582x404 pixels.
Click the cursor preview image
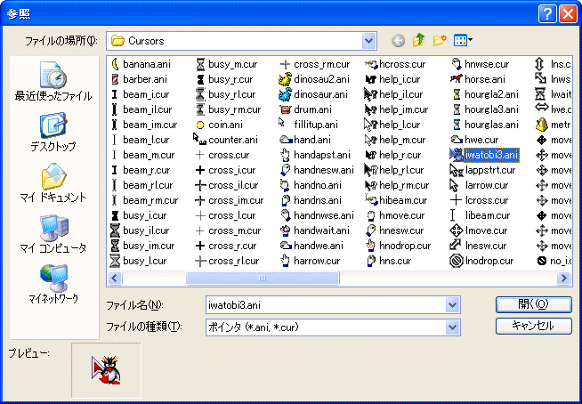[104, 369]
